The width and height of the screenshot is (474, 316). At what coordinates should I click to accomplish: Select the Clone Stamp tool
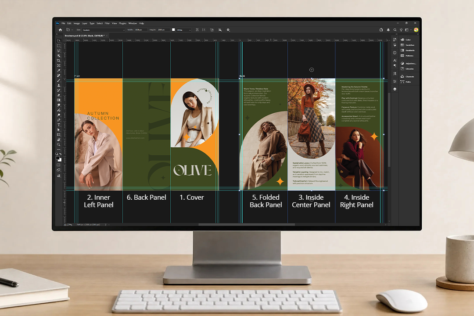[59, 85]
